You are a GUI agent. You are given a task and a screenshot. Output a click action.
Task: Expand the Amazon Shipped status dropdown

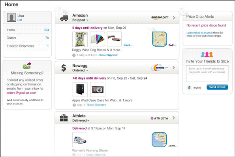pyautogui.click(x=87, y=20)
